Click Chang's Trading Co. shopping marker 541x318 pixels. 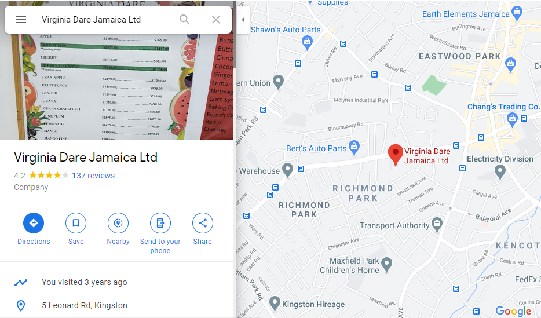513,120
